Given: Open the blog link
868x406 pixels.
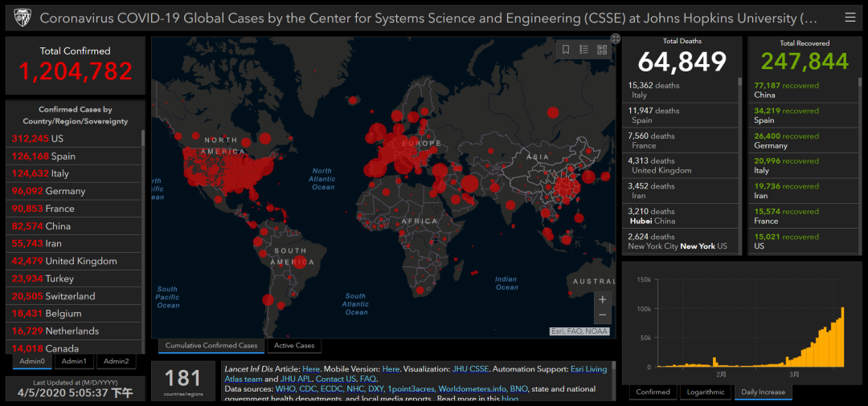Looking at the screenshot, I should 510,399.
